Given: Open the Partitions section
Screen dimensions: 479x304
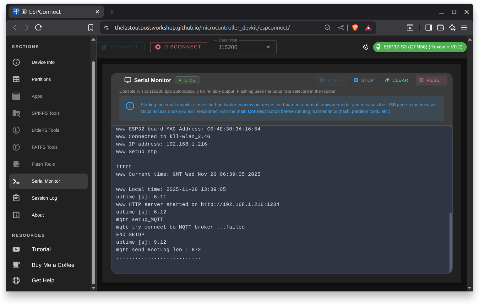Looking at the screenshot, I should [x=41, y=79].
